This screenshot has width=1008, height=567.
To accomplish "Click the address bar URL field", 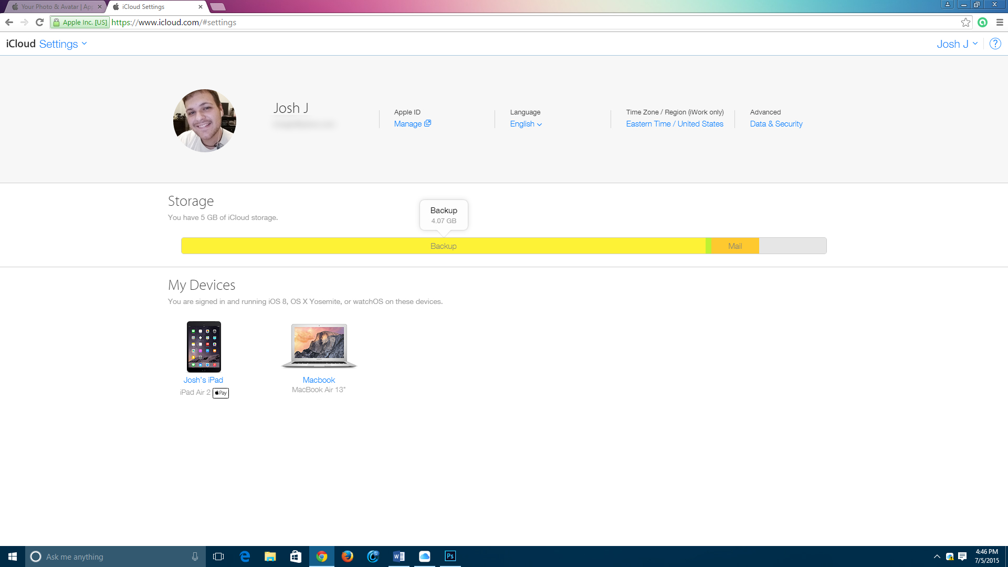I will [535, 22].
